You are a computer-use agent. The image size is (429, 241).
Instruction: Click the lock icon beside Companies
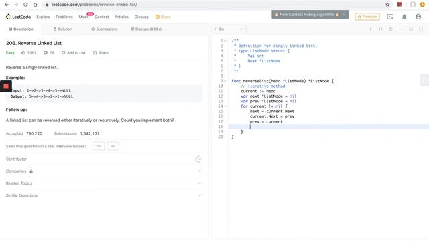(31, 171)
